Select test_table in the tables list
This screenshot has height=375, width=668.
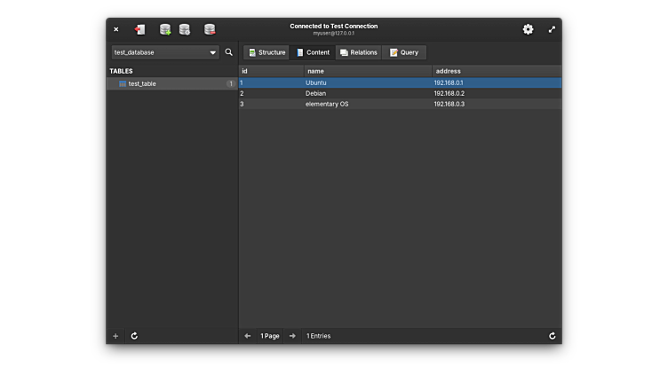142,83
